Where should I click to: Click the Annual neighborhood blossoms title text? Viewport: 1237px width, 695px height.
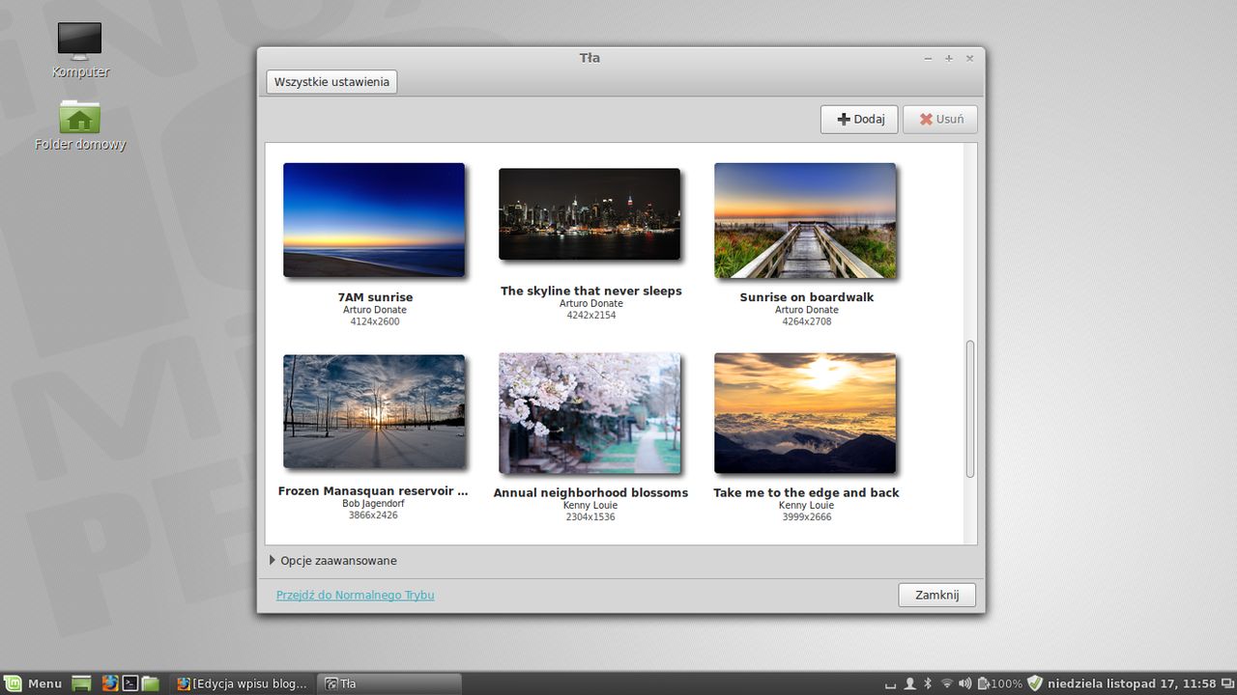(x=590, y=492)
